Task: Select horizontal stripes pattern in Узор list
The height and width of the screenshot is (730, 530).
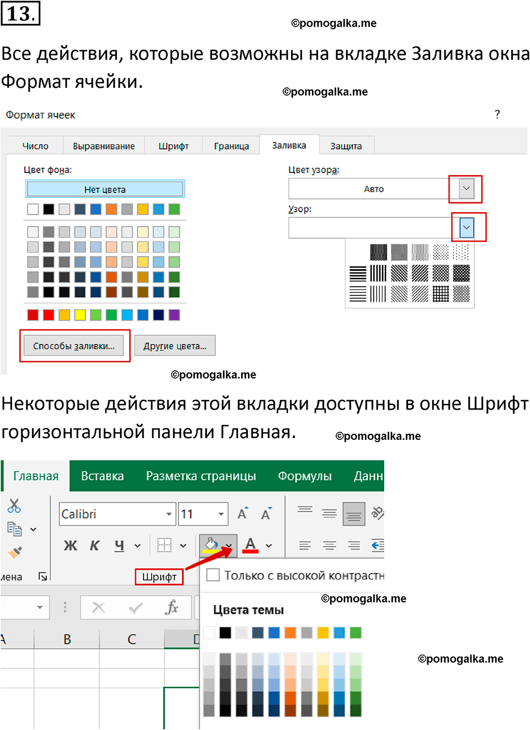Action: 358,274
